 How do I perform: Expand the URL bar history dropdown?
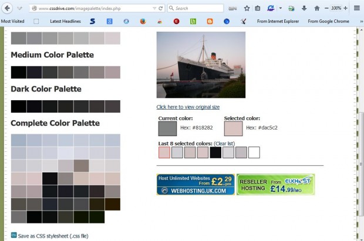click(x=154, y=8)
